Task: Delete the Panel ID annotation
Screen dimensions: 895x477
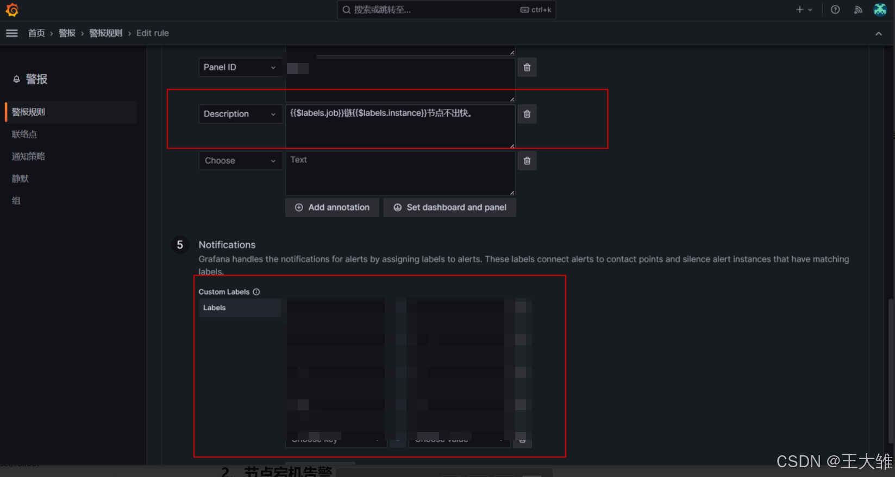Action: 527,67
